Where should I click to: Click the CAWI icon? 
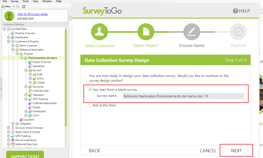coord(30,115)
